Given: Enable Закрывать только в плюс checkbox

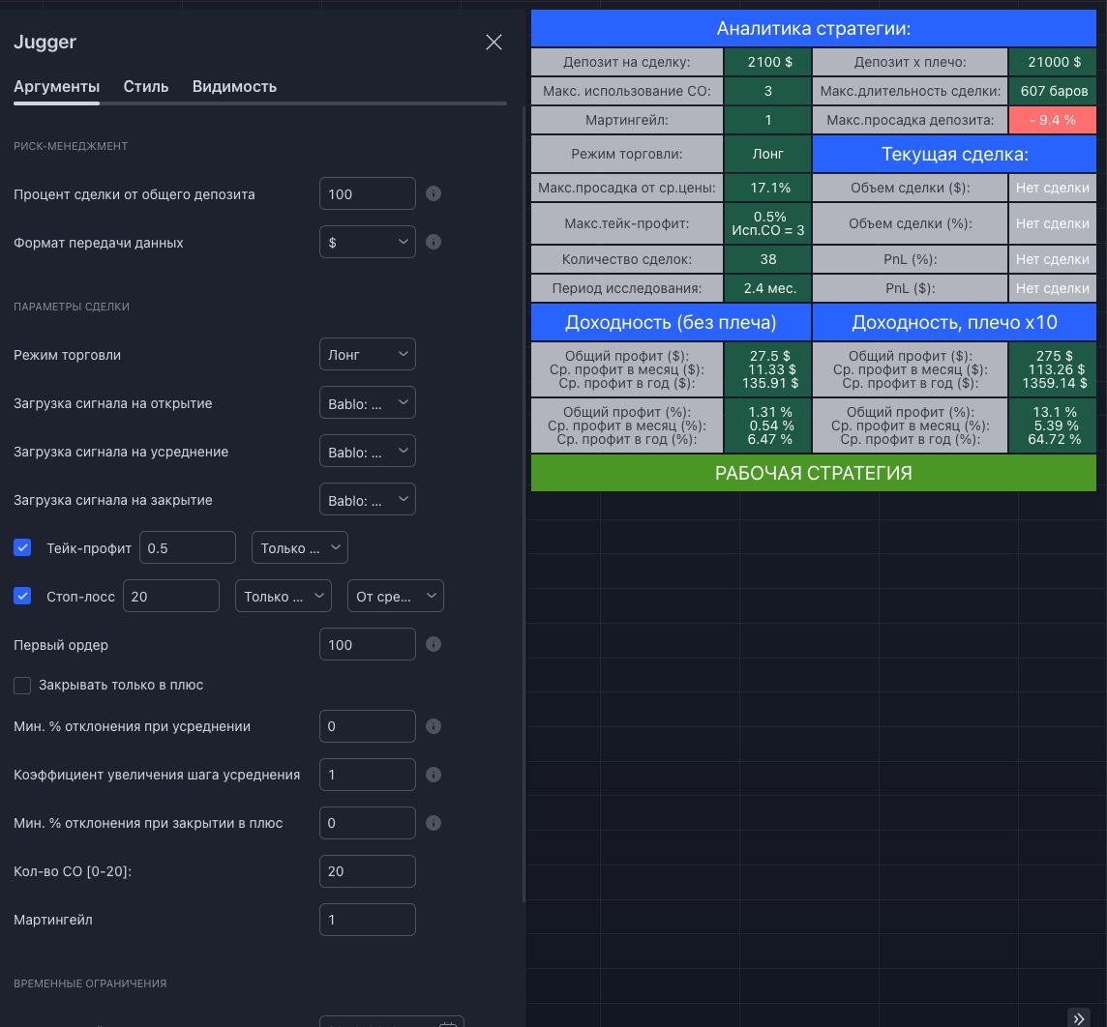Looking at the screenshot, I should coord(22,685).
